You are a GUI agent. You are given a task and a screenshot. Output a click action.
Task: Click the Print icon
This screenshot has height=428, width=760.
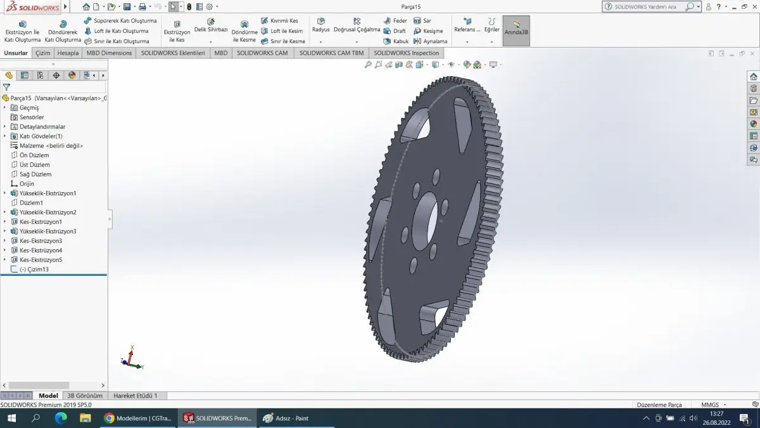coord(142,6)
